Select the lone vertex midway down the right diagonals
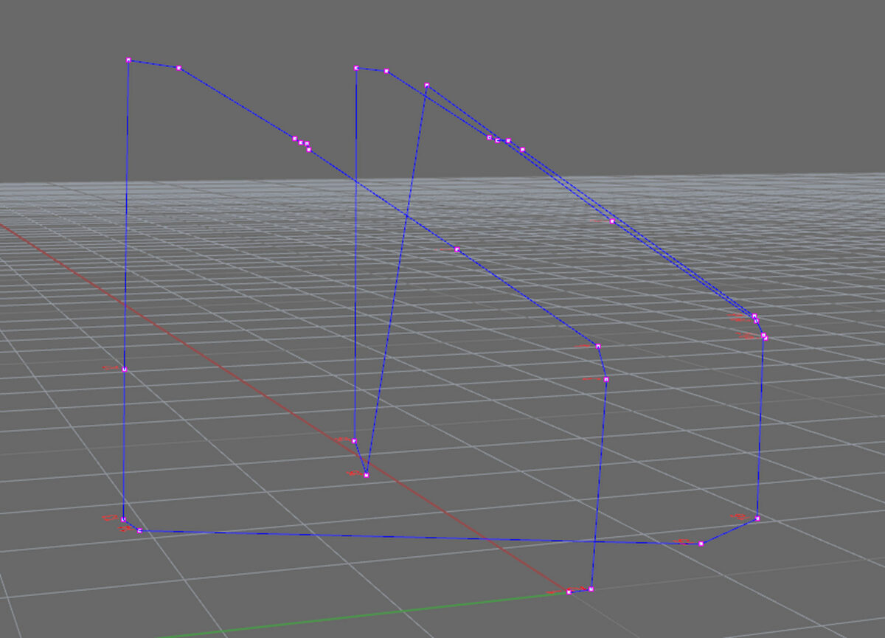 [x=612, y=221]
